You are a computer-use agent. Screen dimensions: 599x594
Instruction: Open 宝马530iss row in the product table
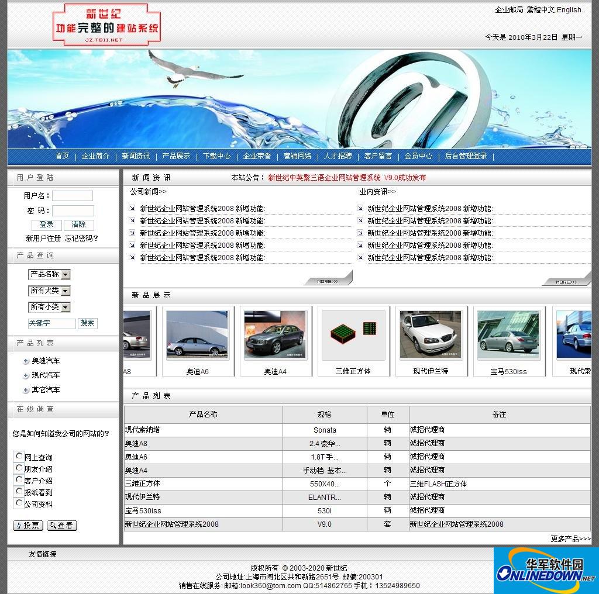click(143, 511)
